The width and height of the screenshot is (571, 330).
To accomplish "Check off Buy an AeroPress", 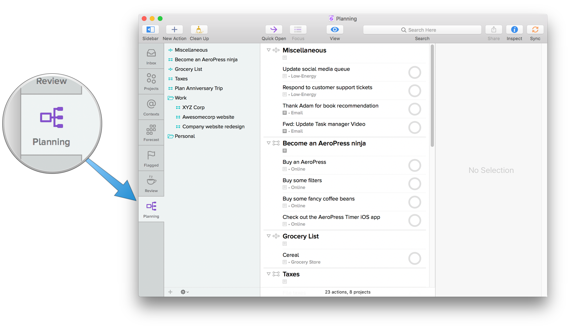I will click(415, 165).
